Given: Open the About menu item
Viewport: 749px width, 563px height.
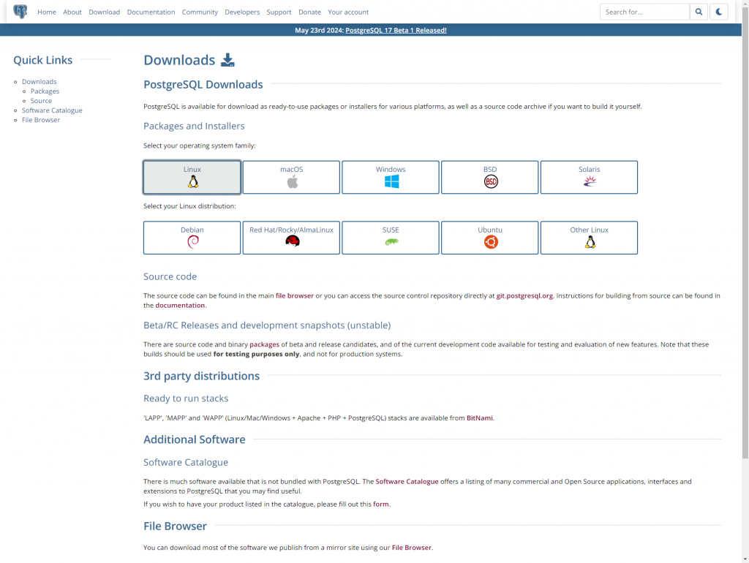Looking at the screenshot, I should (x=72, y=12).
